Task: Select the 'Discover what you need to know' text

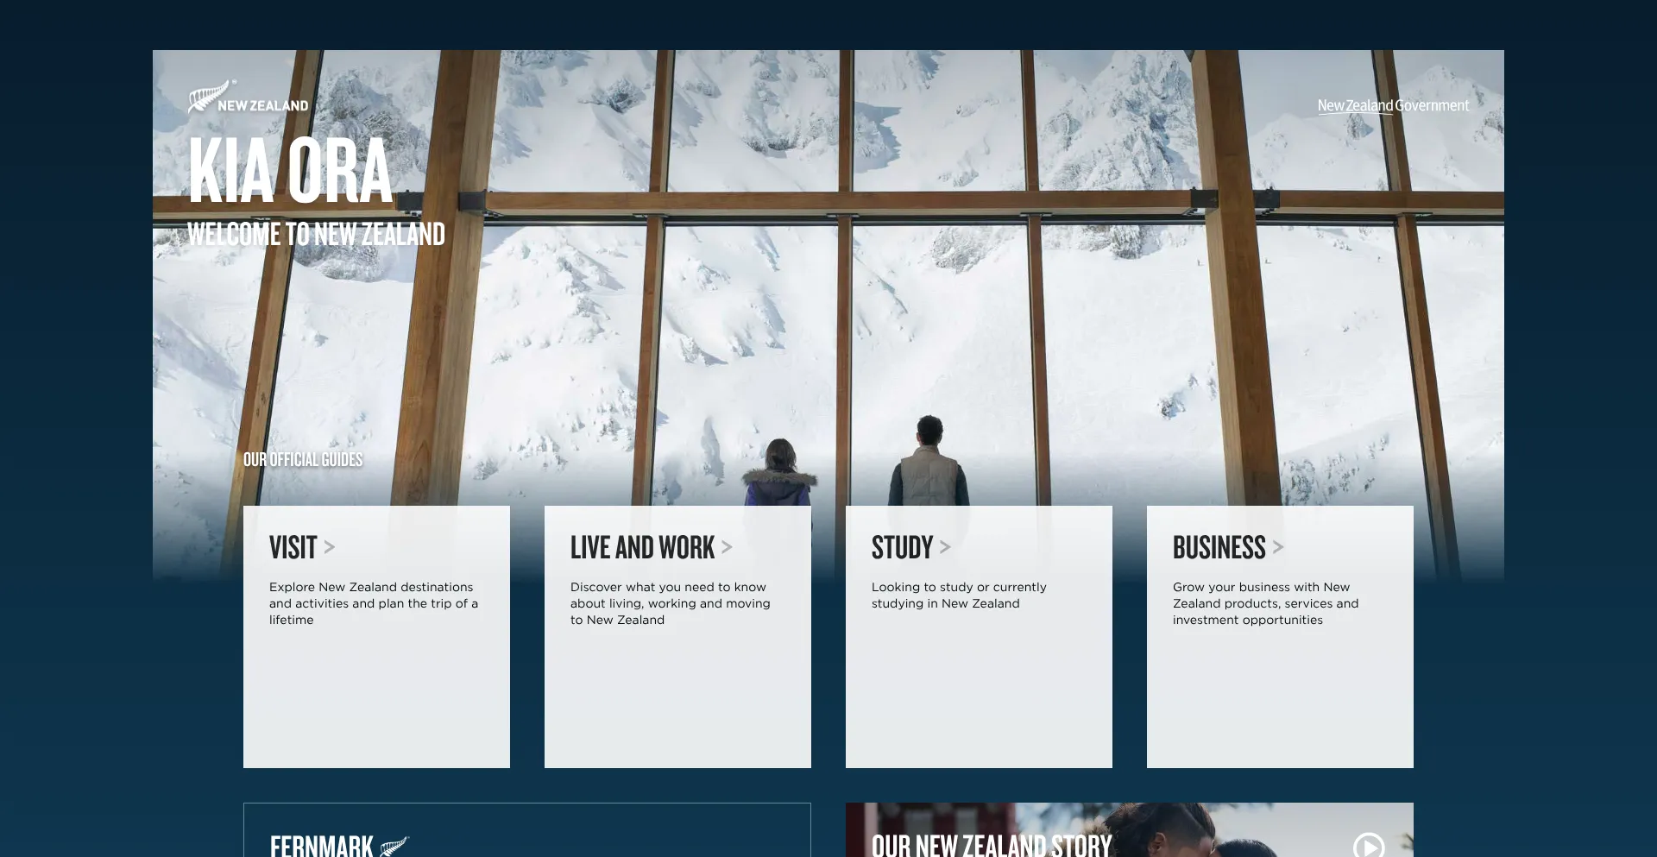Action: tap(670, 603)
